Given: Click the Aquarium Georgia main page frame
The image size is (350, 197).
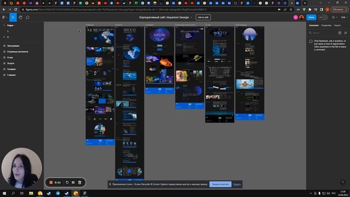Looking at the screenshot, I should tap(100, 86).
